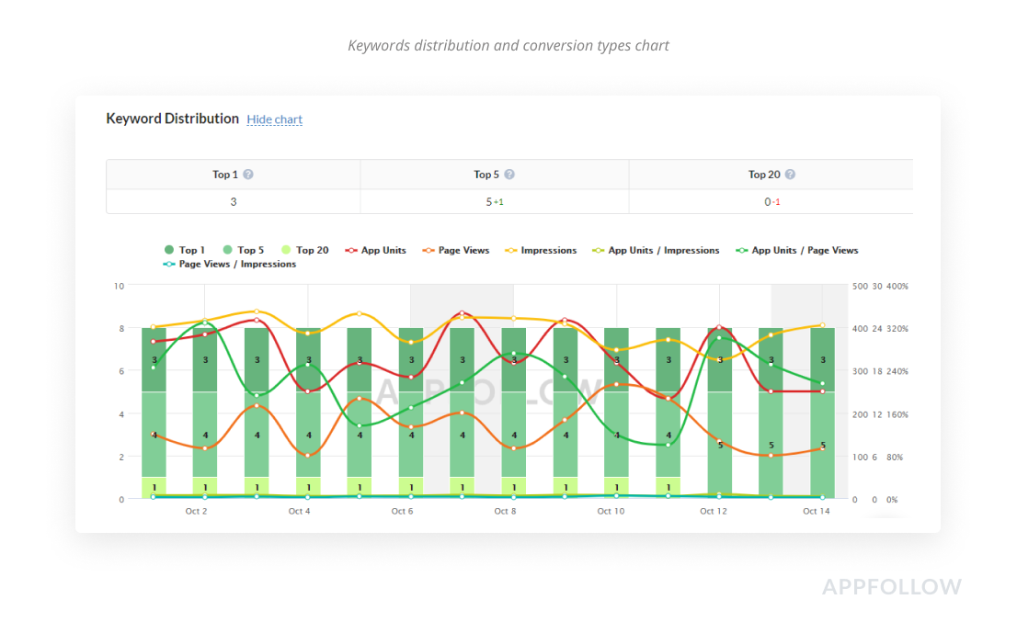Click the Top 20 help question icon
Image resolution: width=1017 pixels, height=622 pixels.
(790, 175)
